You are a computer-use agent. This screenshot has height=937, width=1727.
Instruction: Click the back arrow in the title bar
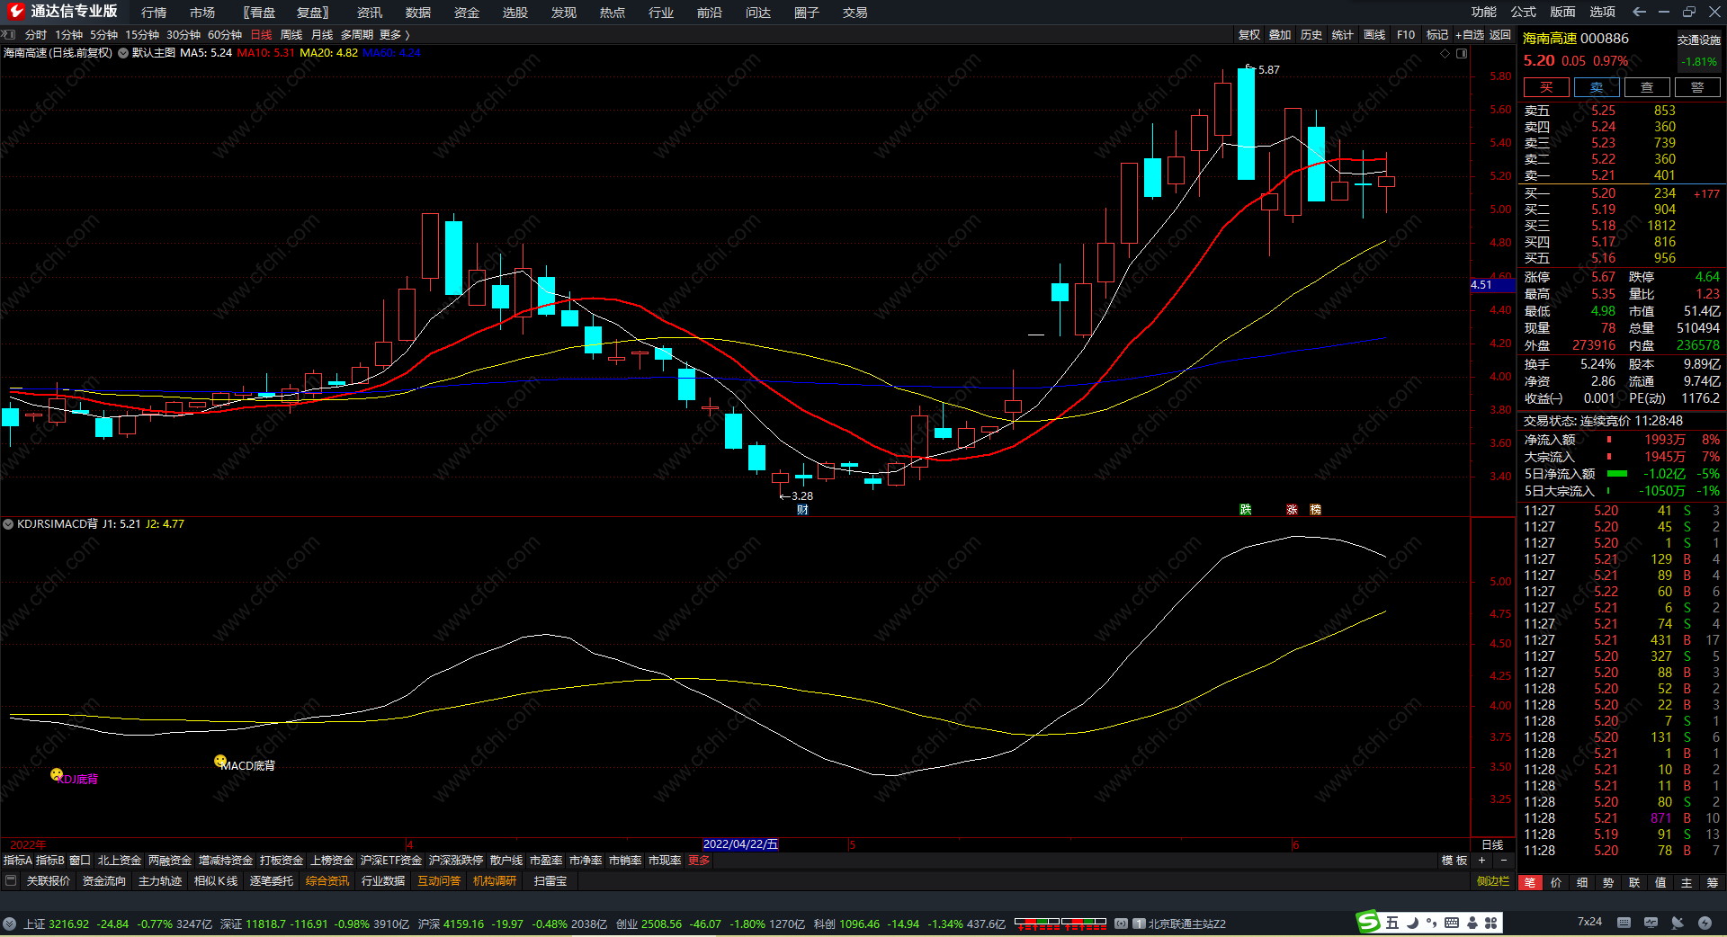pyautogui.click(x=1639, y=12)
